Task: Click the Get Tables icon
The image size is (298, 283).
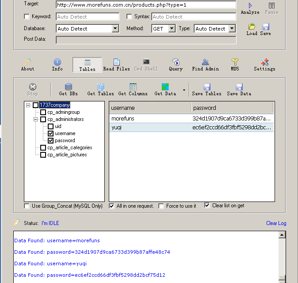Action: click(x=101, y=87)
